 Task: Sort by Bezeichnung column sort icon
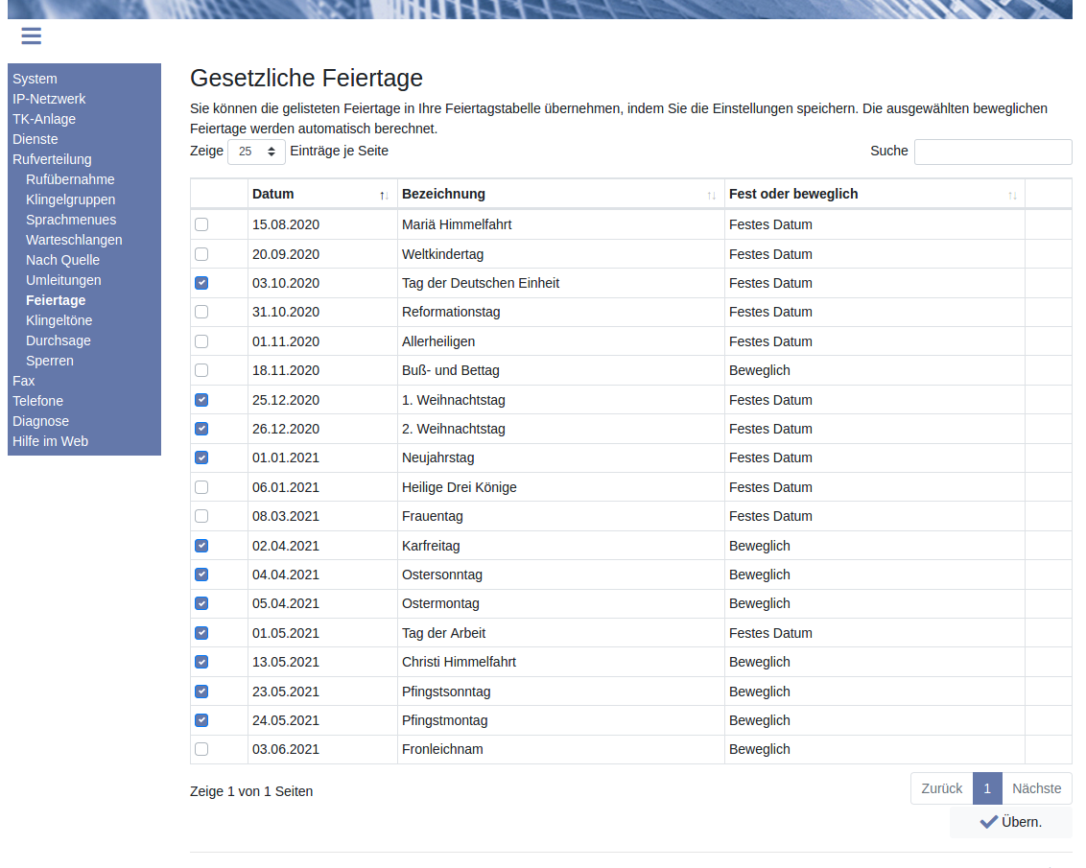pyautogui.click(x=711, y=195)
